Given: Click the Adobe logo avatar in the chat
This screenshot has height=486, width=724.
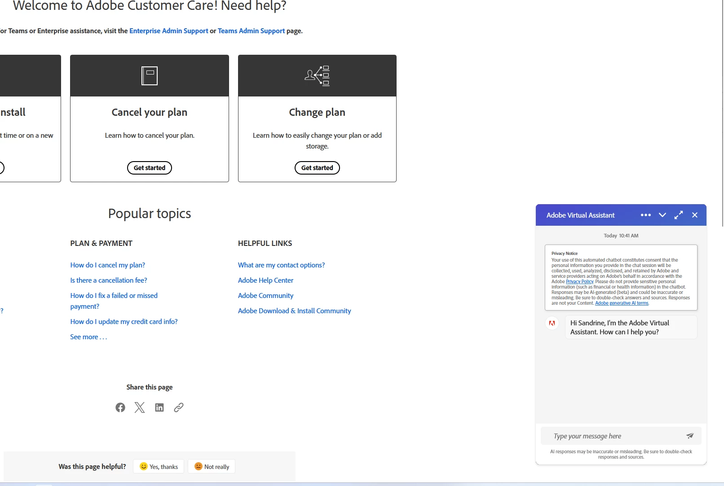Looking at the screenshot, I should 552,323.
